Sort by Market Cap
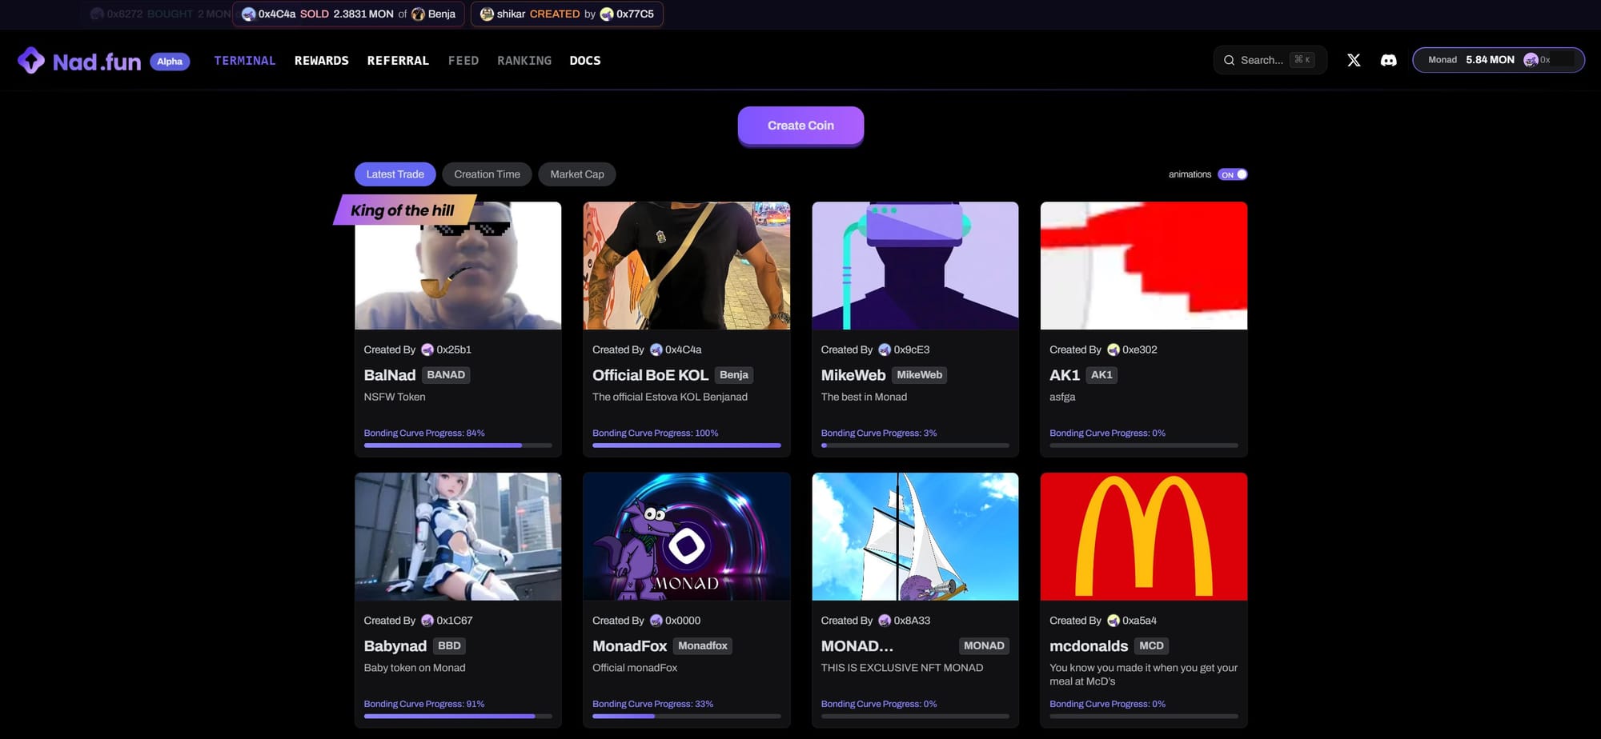 coord(577,174)
